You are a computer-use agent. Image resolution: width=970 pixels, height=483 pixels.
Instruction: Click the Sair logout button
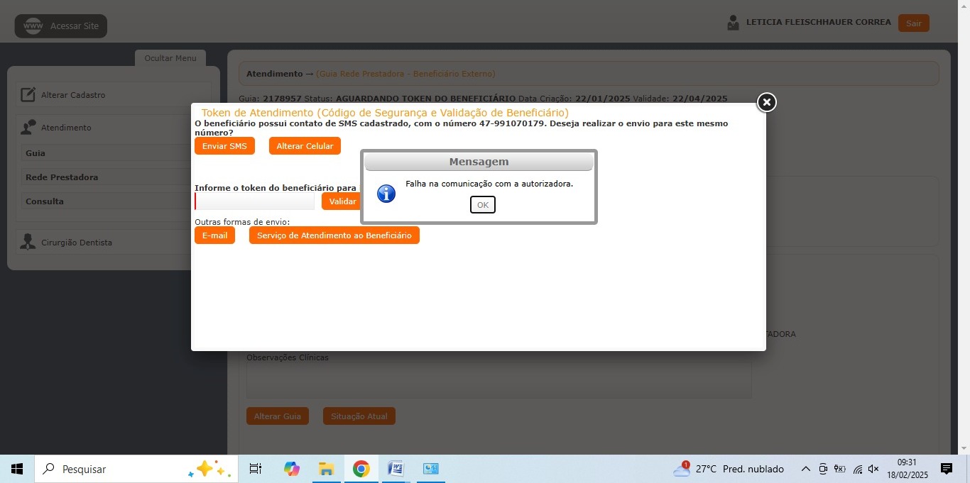[913, 23]
